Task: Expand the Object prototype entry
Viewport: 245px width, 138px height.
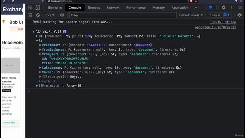Action: [x=40, y=77]
